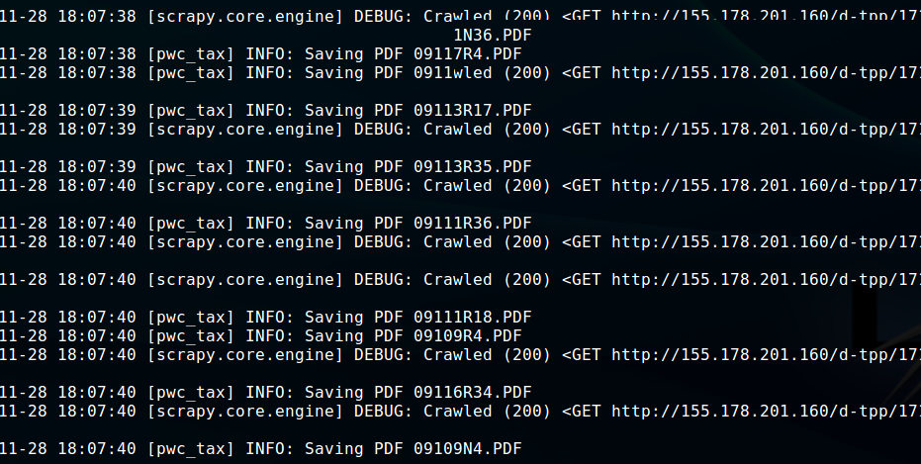Click the garbled 0911wled text
This screenshot has height=464, width=921.
coord(453,73)
